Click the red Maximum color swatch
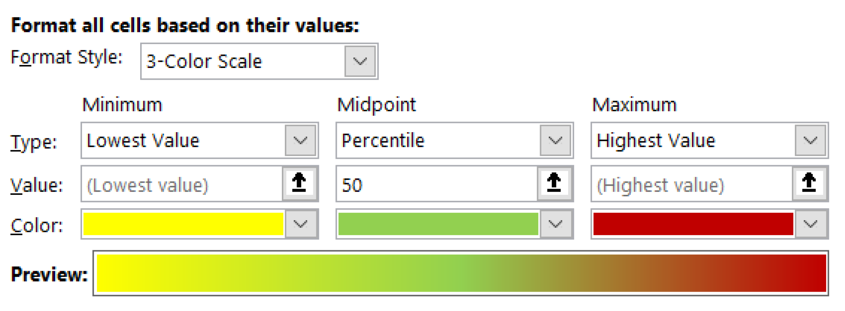The width and height of the screenshot is (845, 311). coord(693,224)
